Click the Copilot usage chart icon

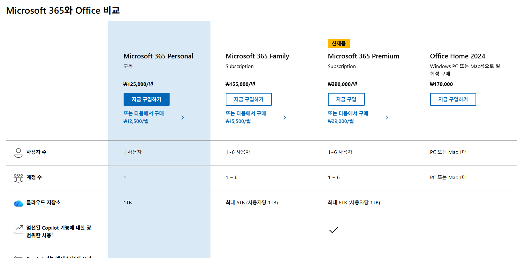click(19, 229)
